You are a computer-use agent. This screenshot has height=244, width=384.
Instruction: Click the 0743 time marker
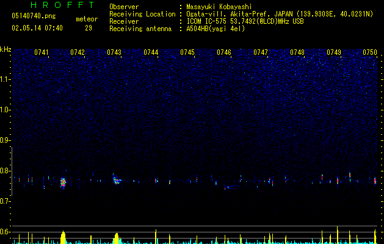point(114,52)
